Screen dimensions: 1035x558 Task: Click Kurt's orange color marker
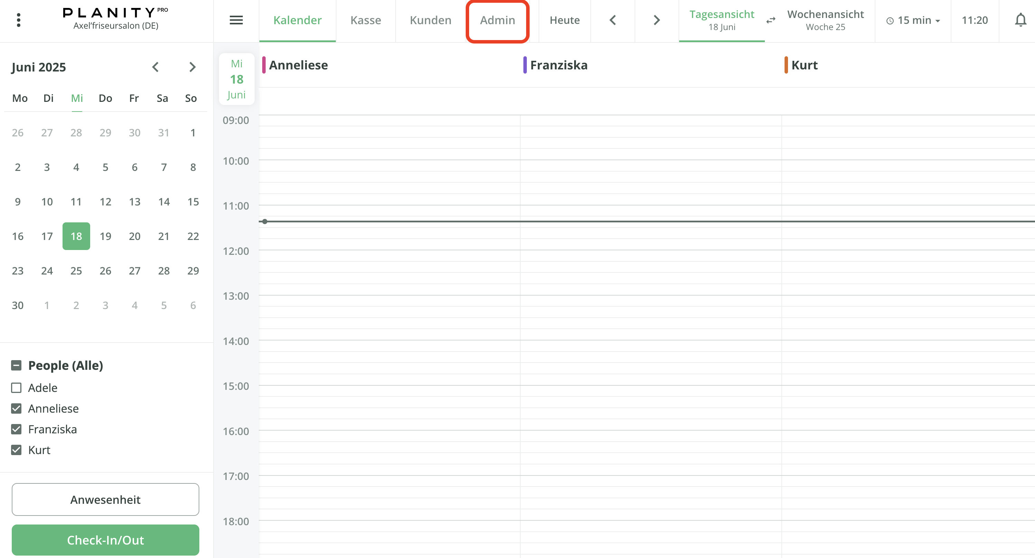coord(786,65)
